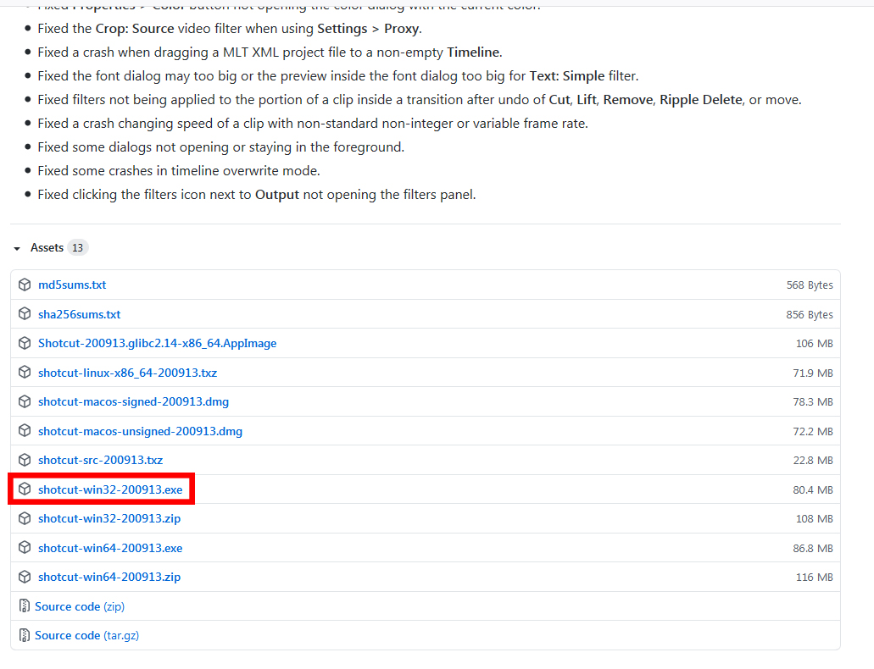Click the package icon beside shotcut-win64-200913.zip

click(25, 577)
